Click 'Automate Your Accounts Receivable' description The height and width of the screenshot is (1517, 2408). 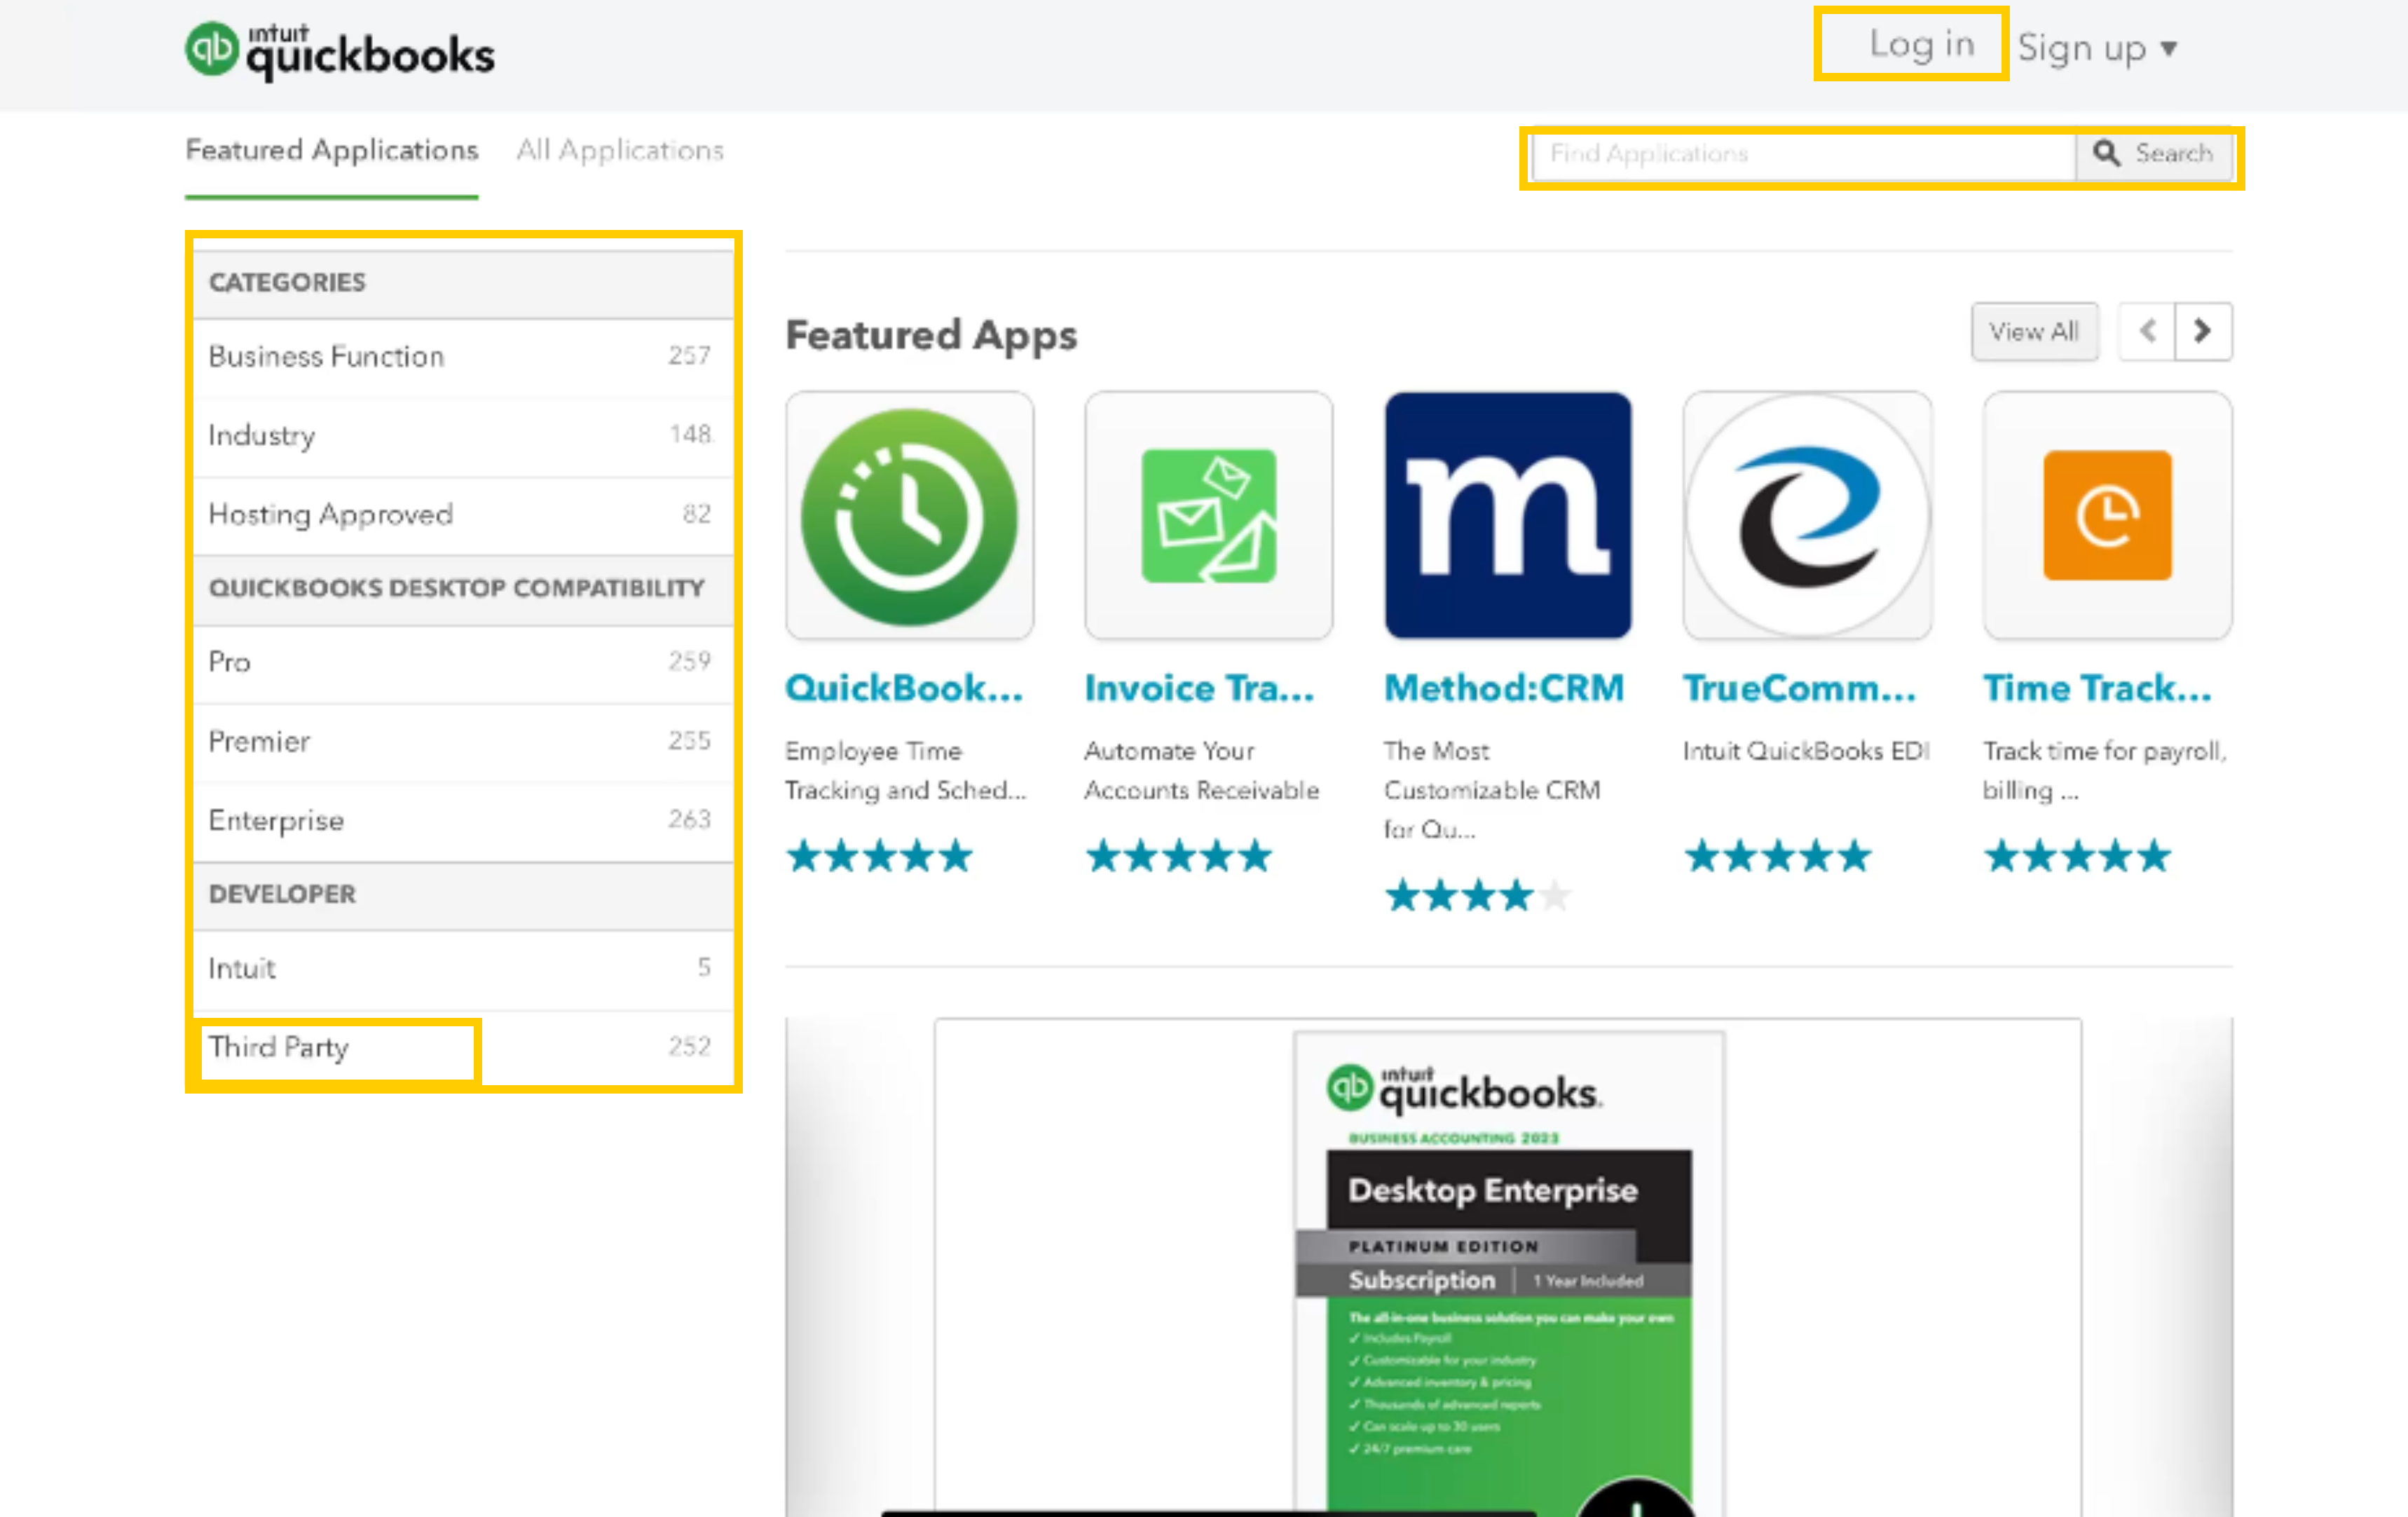(x=1202, y=771)
